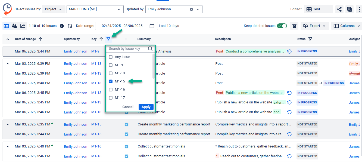362x163 pixels.
Task: Click the vertical three-dot more options icon
Action: point(360,9)
